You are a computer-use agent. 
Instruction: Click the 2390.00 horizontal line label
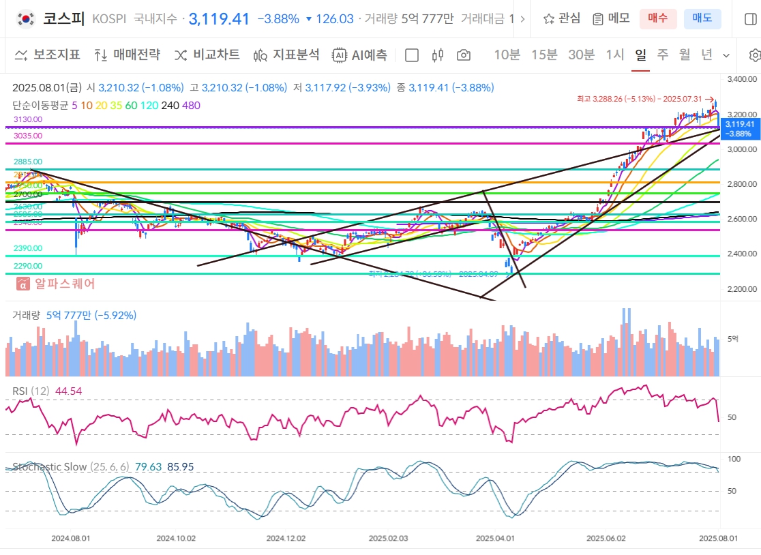coord(28,248)
